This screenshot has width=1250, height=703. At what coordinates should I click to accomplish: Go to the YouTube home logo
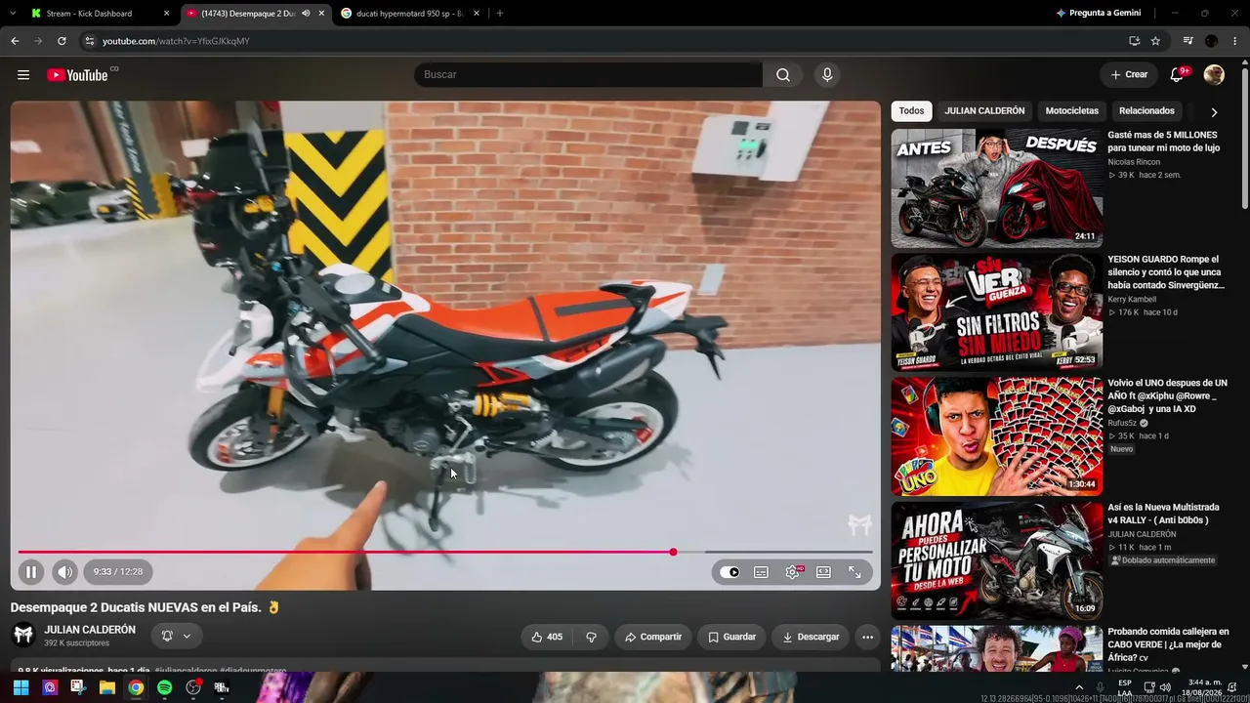point(77,75)
